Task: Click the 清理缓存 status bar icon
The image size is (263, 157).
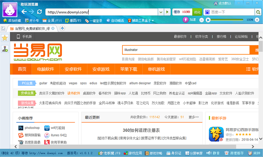Action: (234, 153)
